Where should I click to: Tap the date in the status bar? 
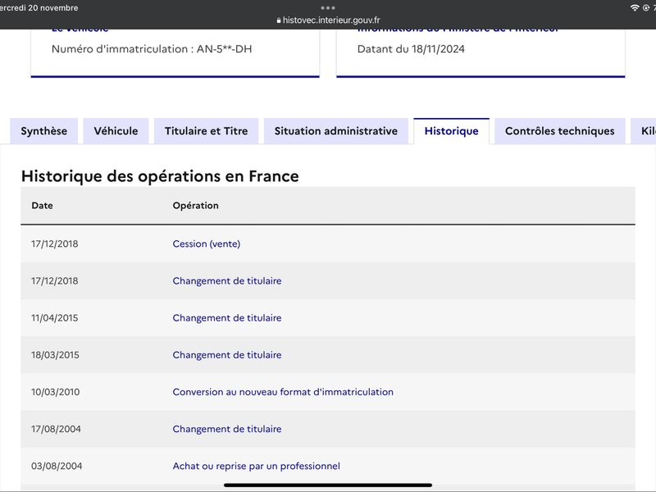(x=39, y=8)
